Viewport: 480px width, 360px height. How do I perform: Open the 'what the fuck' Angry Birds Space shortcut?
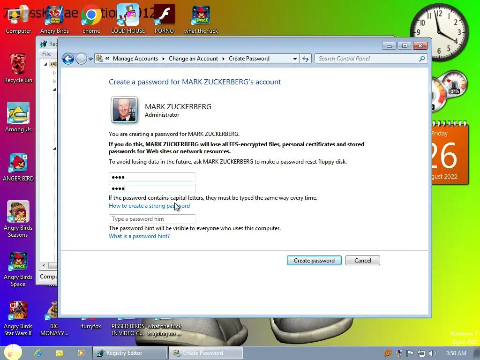(x=201, y=19)
